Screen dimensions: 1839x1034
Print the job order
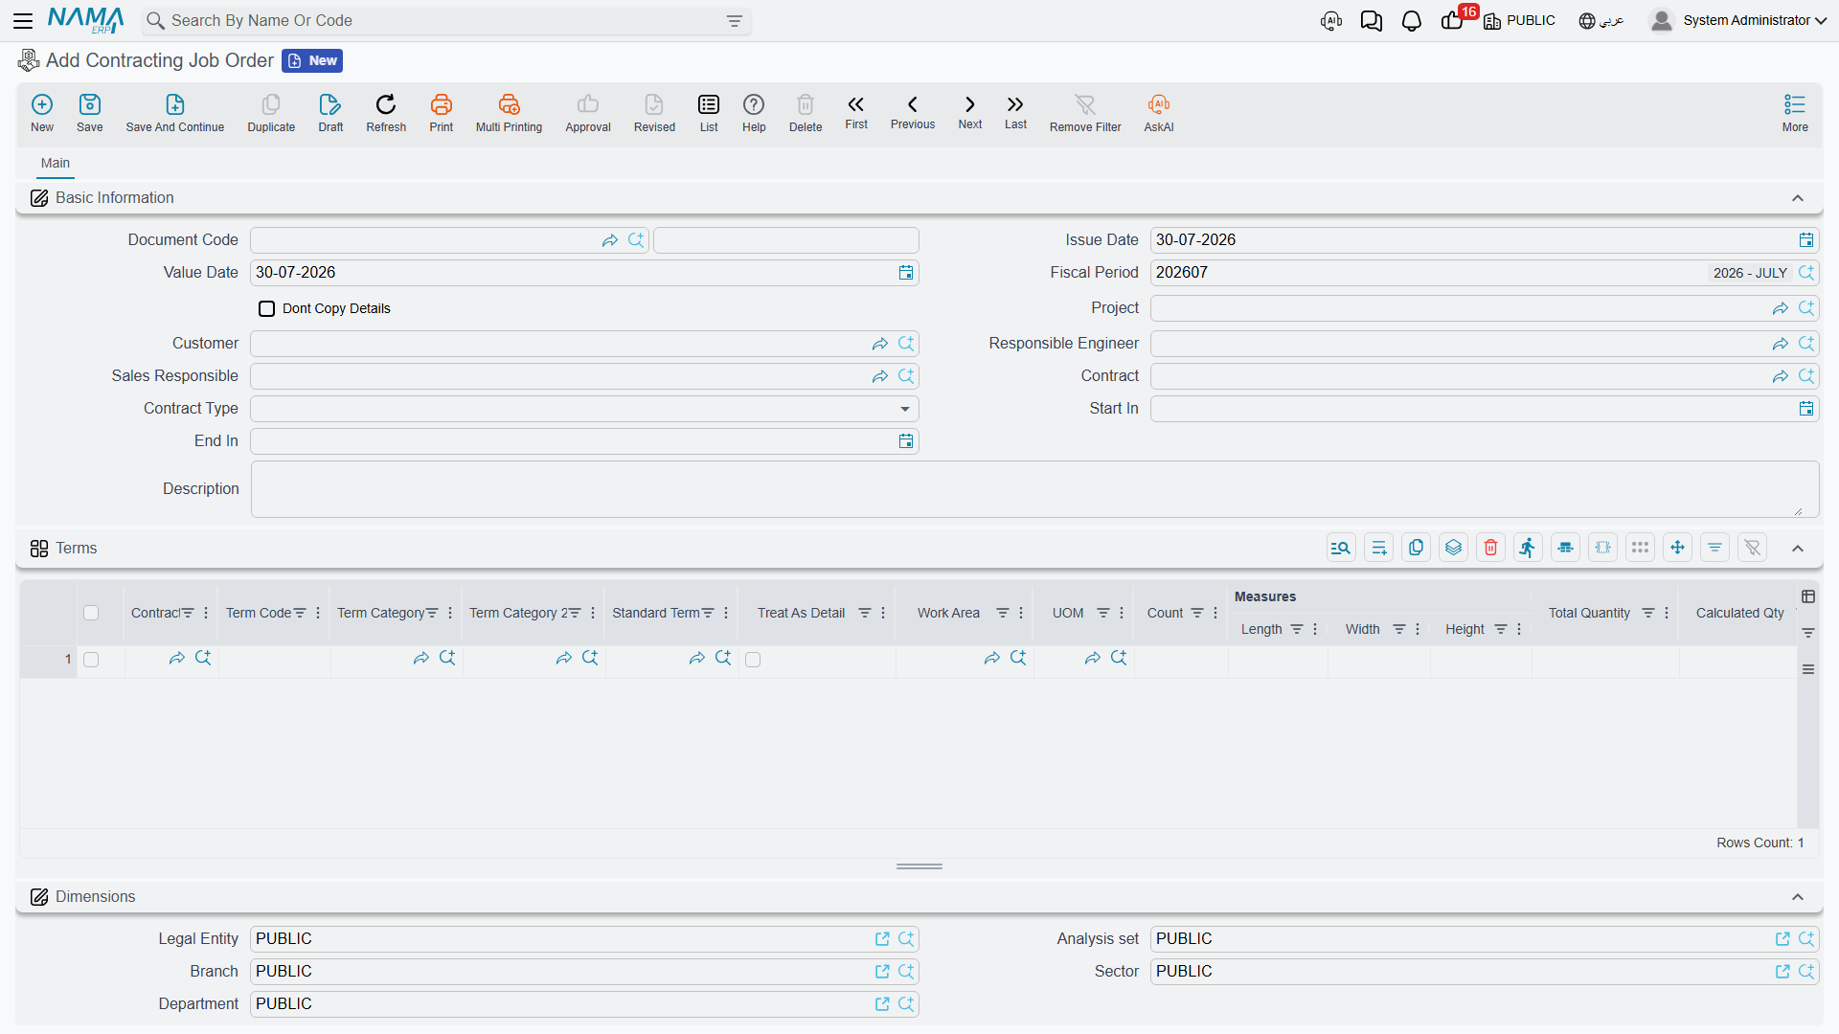click(442, 112)
